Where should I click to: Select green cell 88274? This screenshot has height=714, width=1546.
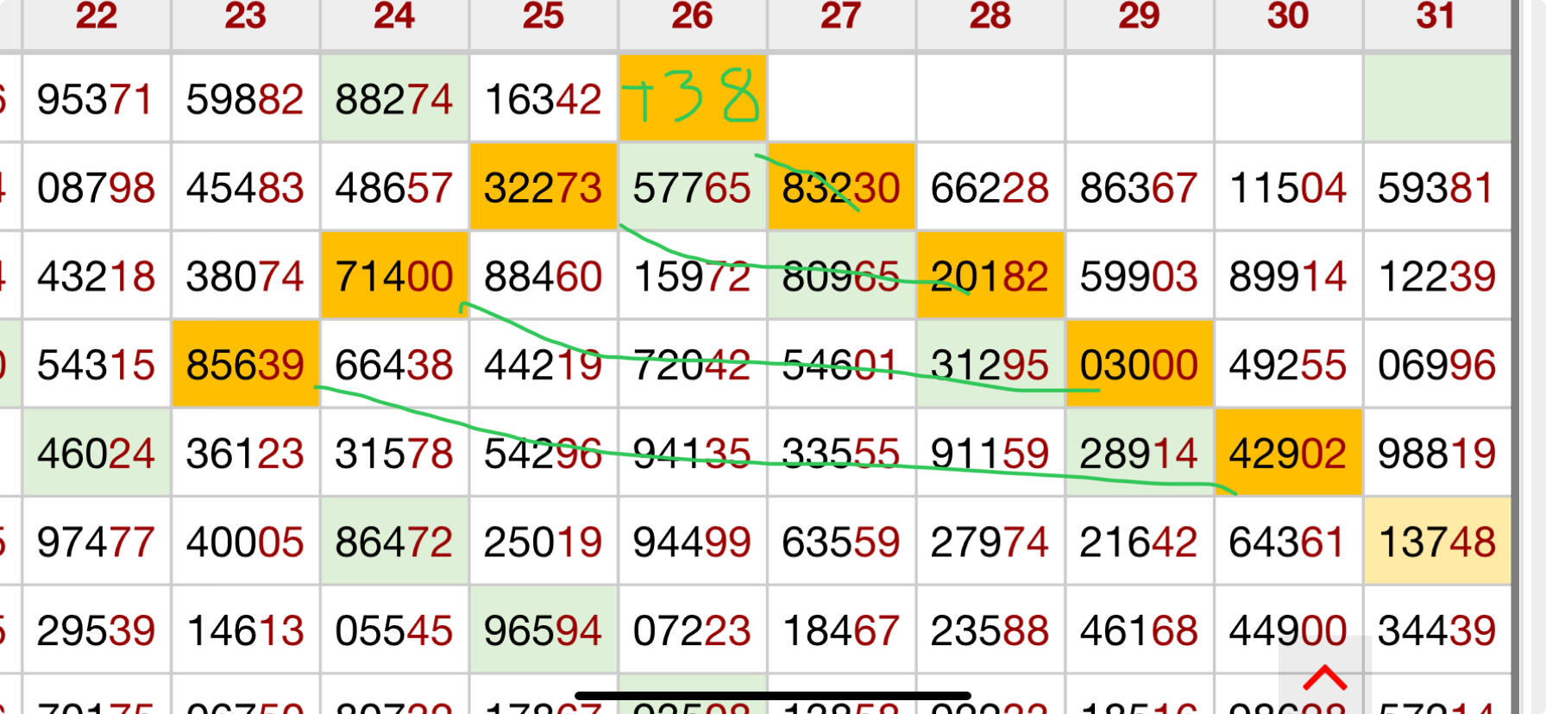394,99
